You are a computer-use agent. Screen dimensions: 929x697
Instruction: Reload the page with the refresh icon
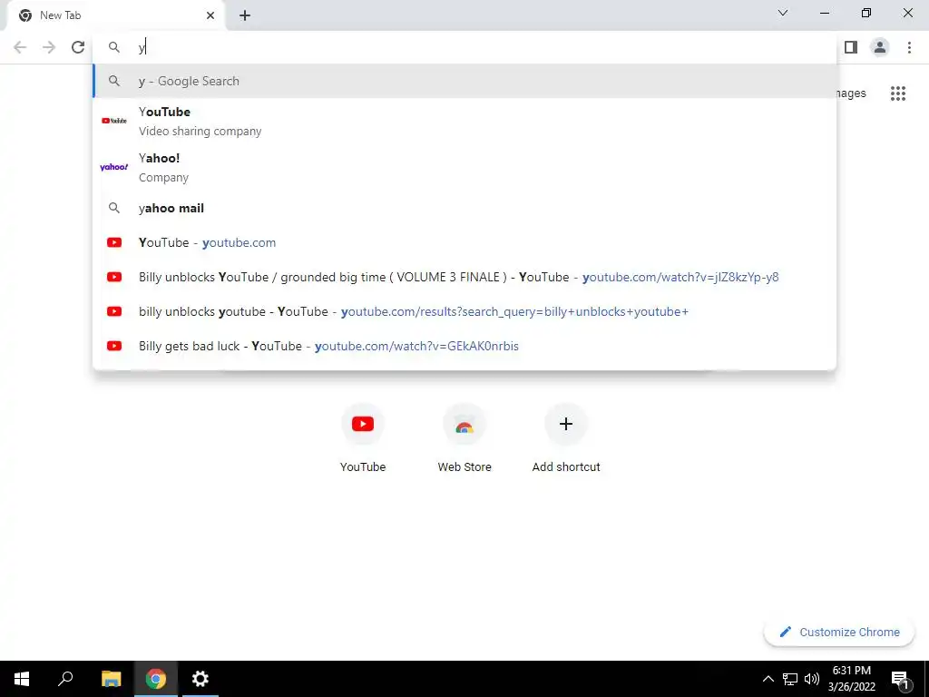(78, 47)
